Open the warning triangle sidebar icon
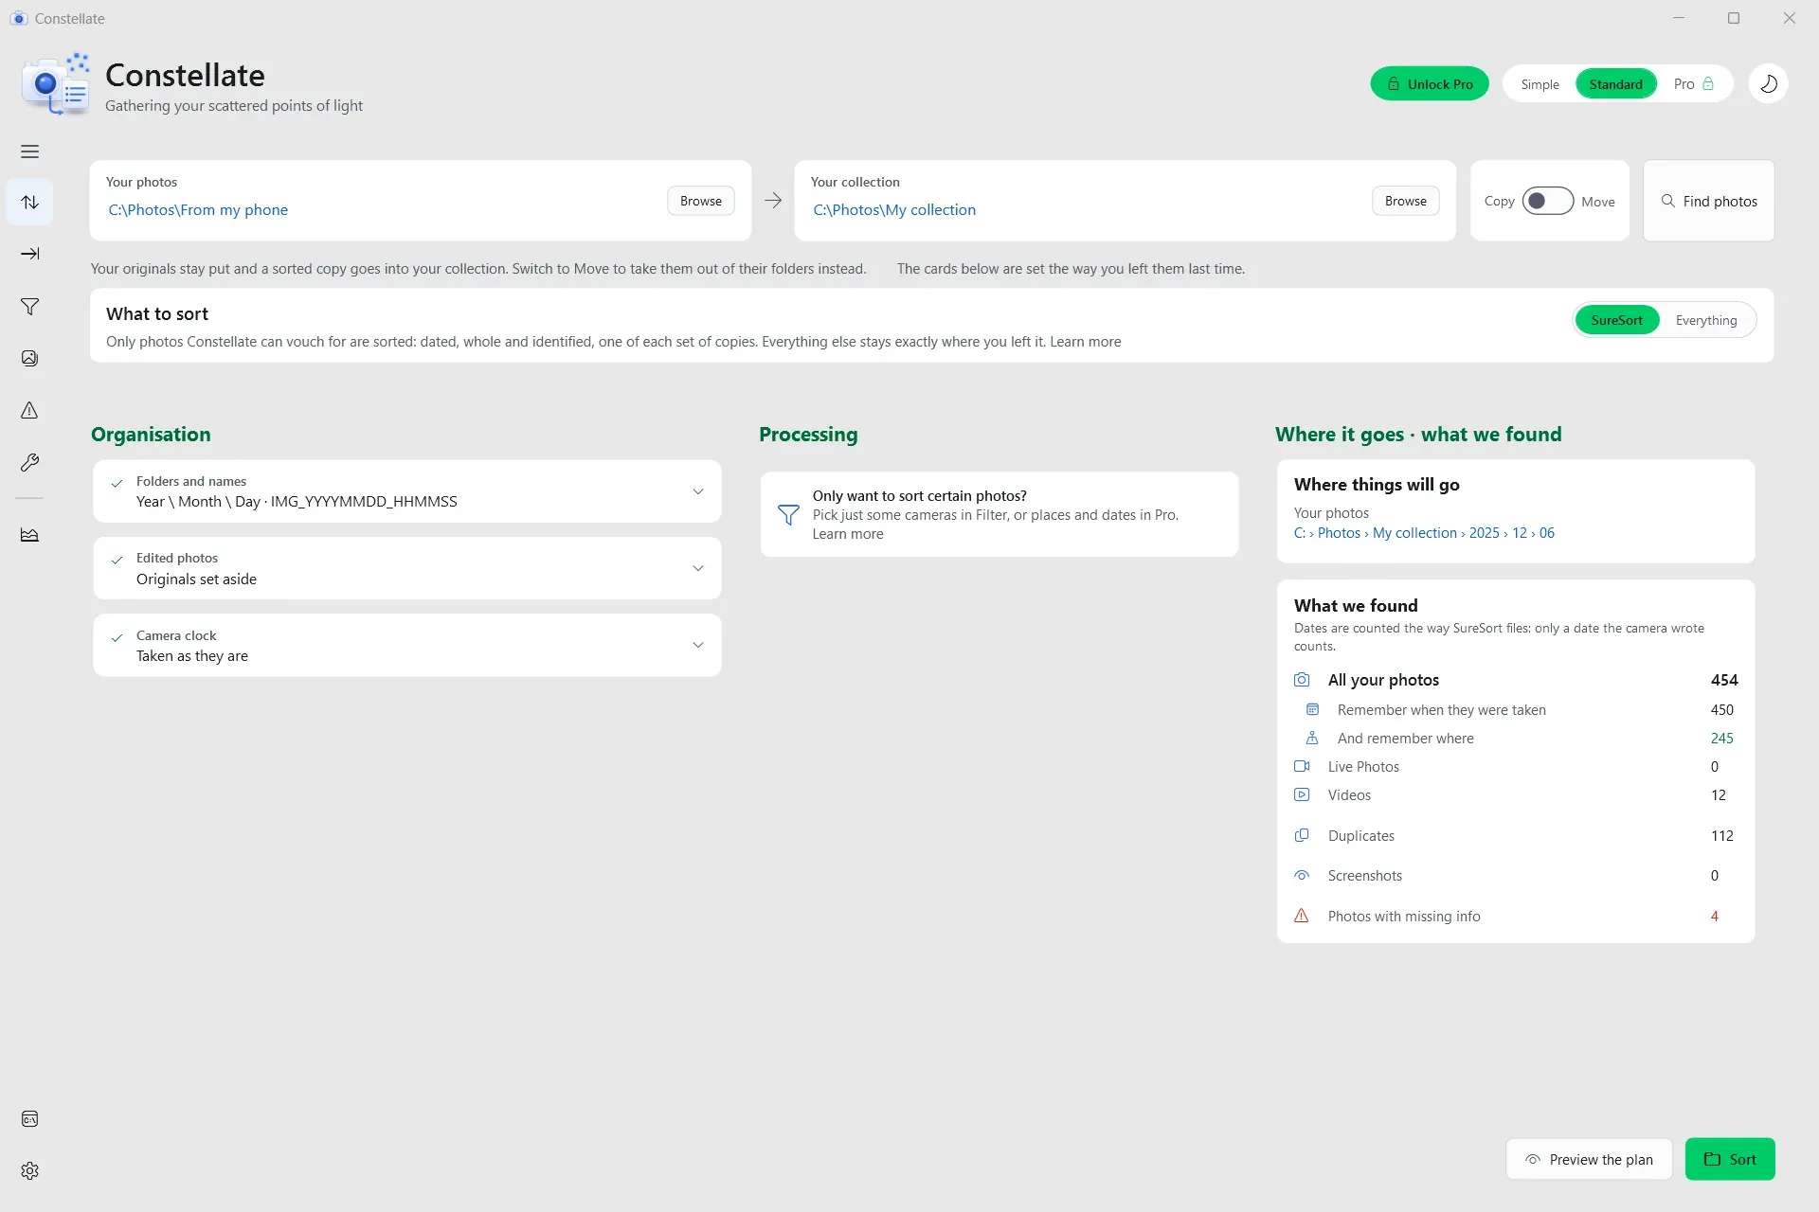The height and width of the screenshot is (1212, 1819). (x=29, y=410)
